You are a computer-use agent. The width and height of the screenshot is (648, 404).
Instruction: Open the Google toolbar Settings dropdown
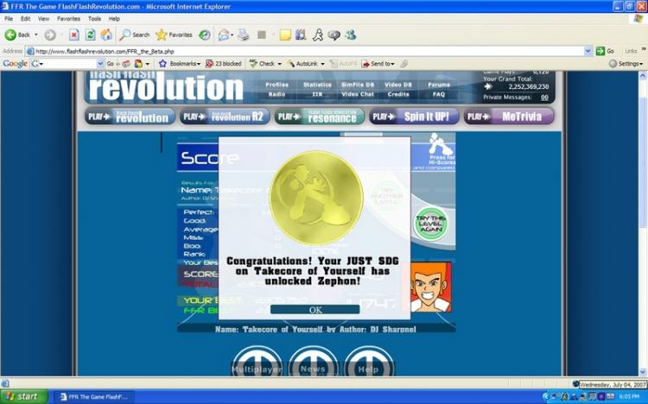626,64
